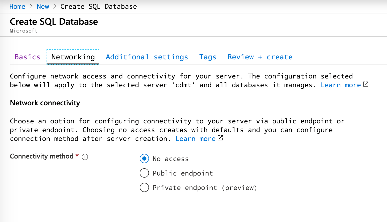Open the Review + create tab
The width and height of the screenshot is (387, 222).
click(260, 57)
